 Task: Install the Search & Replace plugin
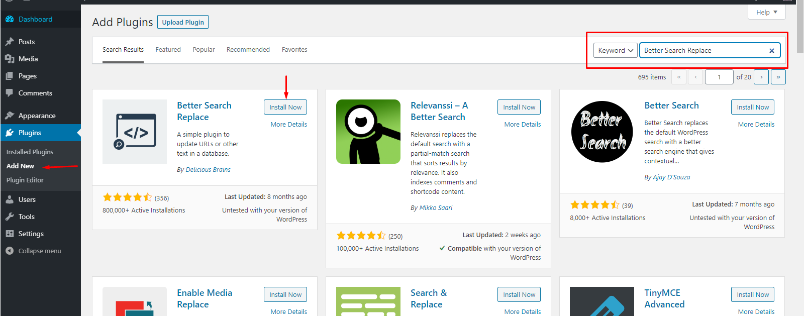pos(519,294)
